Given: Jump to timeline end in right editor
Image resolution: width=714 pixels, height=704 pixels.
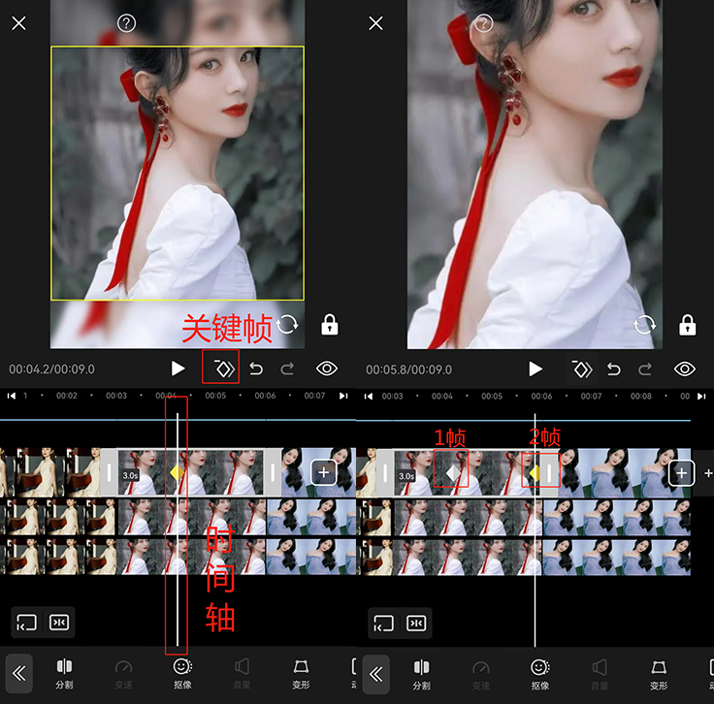Looking at the screenshot, I should [x=701, y=397].
